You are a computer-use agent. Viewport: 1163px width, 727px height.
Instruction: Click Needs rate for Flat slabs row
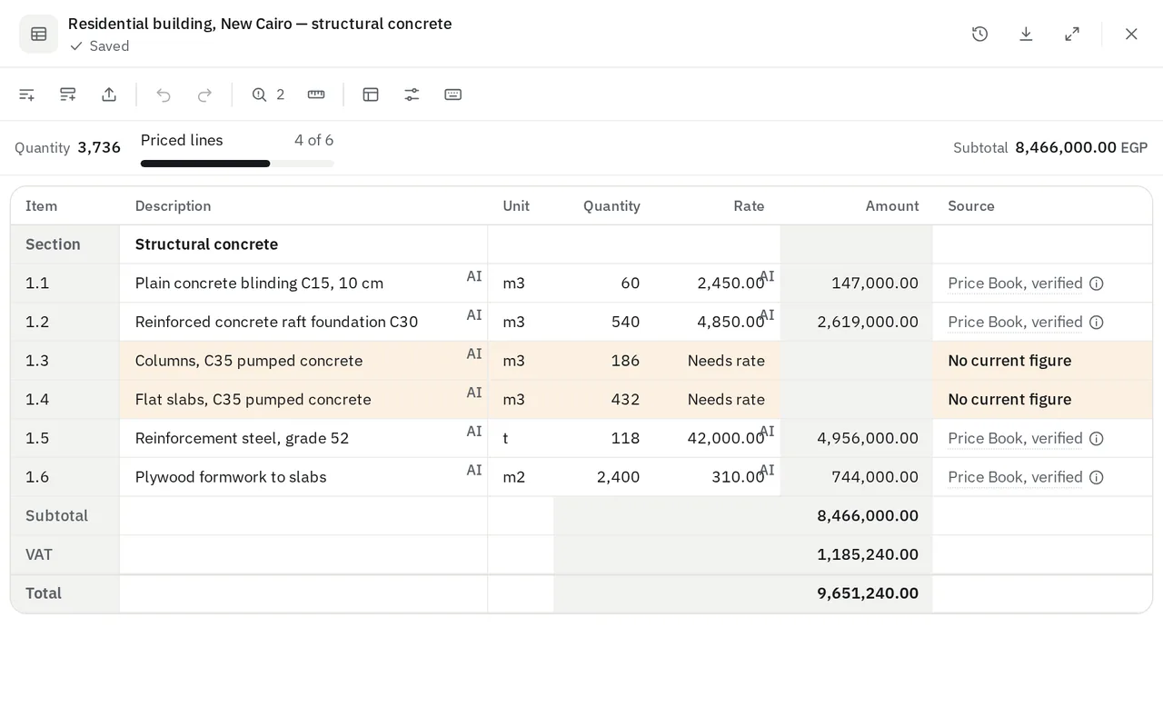click(x=726, y=400)
